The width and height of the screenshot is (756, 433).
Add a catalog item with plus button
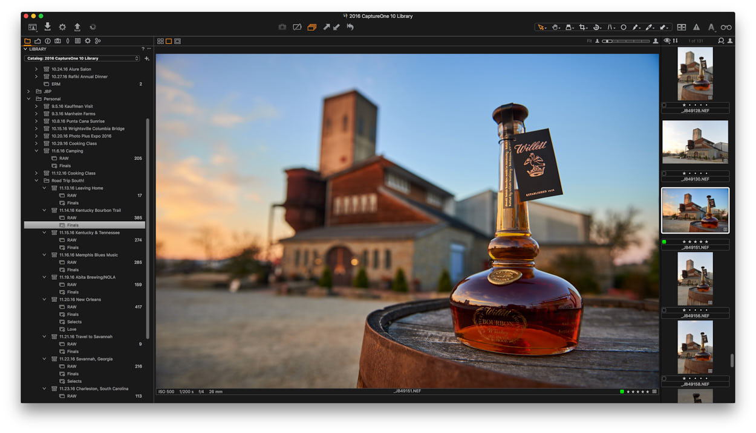click(147, 59)
